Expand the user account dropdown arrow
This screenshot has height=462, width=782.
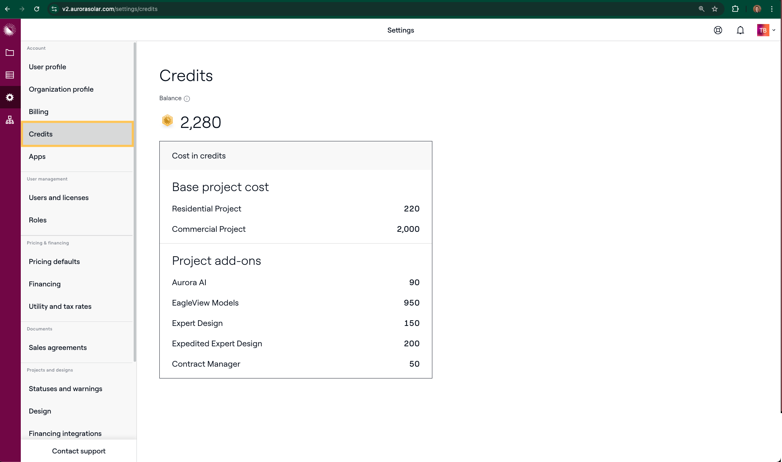[x=774, y=30]
